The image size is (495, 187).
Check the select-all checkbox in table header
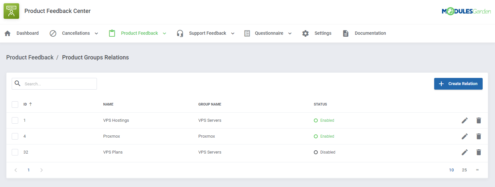pyautogui.click(x=15, y=104)
